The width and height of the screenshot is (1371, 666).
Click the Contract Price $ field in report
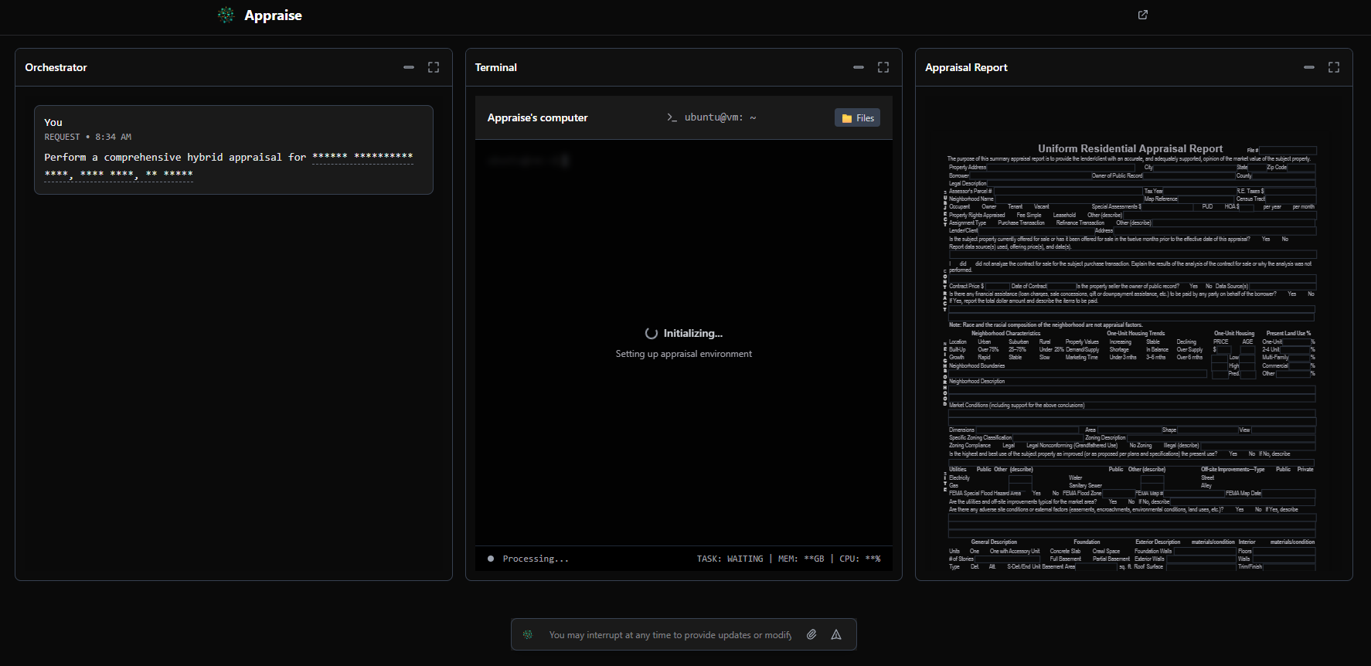997,286
